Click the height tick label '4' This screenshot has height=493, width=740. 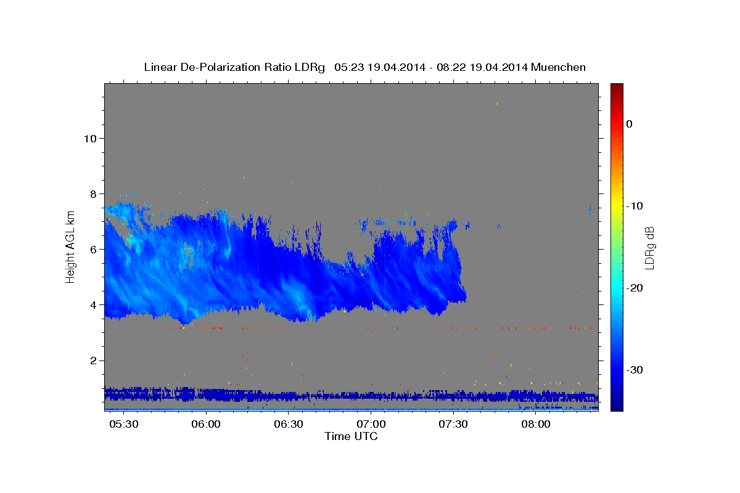pyautogui.click(x=92, y=304)
